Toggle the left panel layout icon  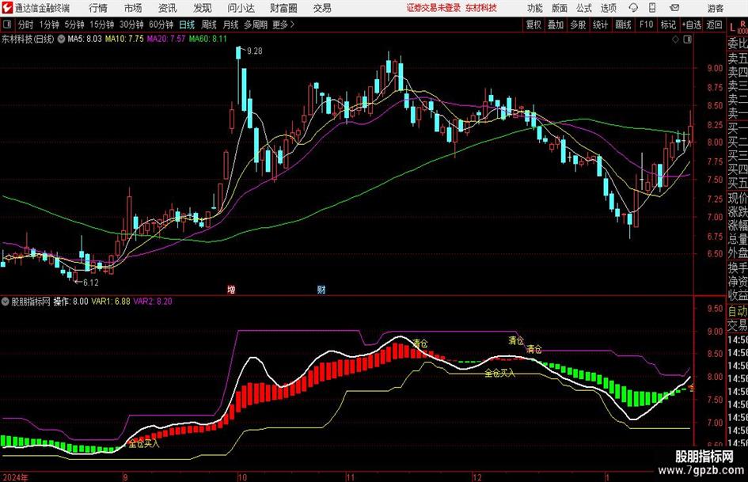pyautogui.click(x=7, y=25)
